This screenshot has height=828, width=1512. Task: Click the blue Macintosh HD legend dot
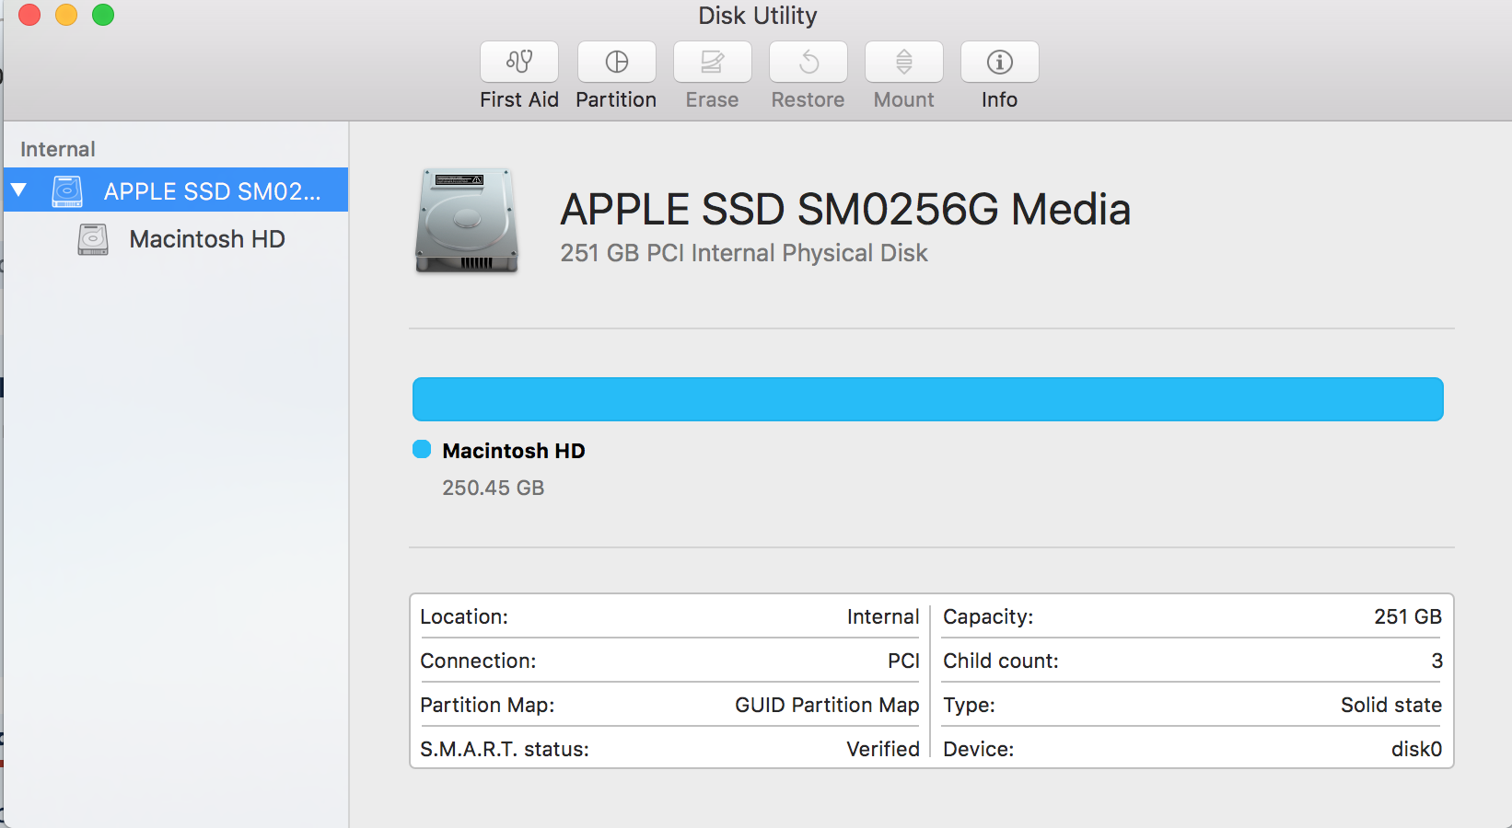coord(422,449)
